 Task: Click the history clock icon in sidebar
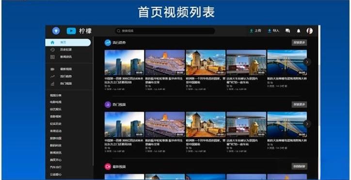(52, 49)
